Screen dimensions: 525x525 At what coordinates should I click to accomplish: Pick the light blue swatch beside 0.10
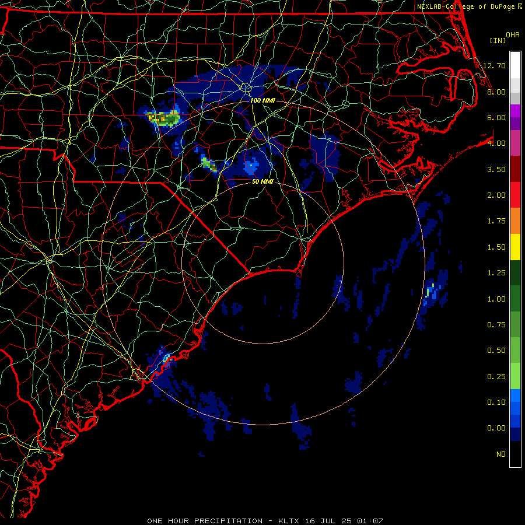515,395
